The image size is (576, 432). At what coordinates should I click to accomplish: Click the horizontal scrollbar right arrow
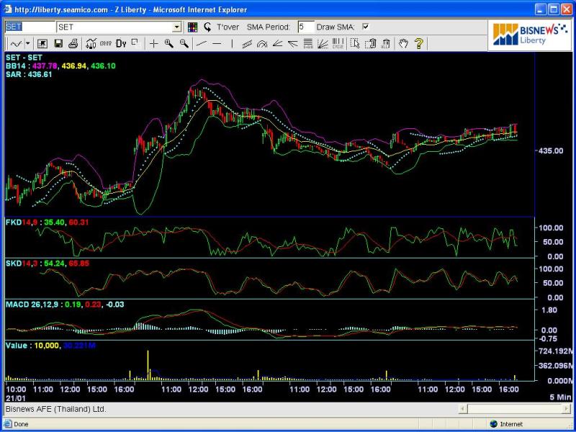566,408
